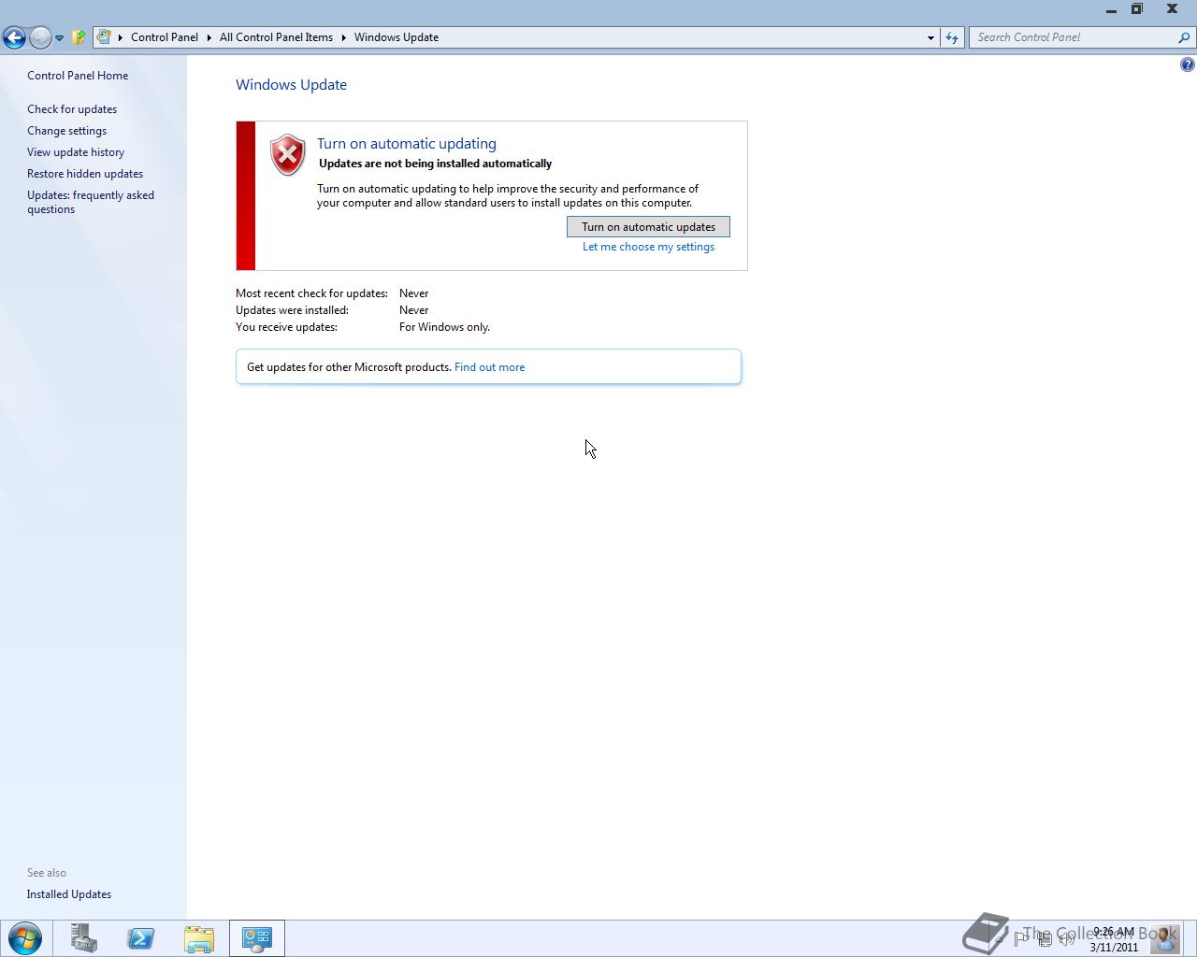Open Windows Explorer from taskbar
This screenshot has height=957, width=1197.
click(x=199, y=938)
